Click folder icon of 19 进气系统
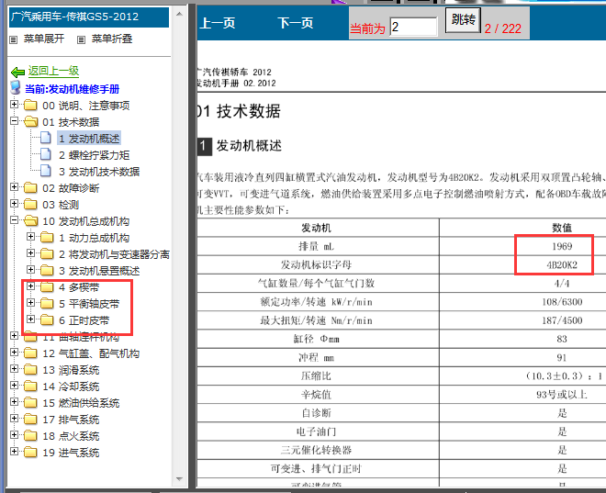606x493 pixels. coord(30,453)
